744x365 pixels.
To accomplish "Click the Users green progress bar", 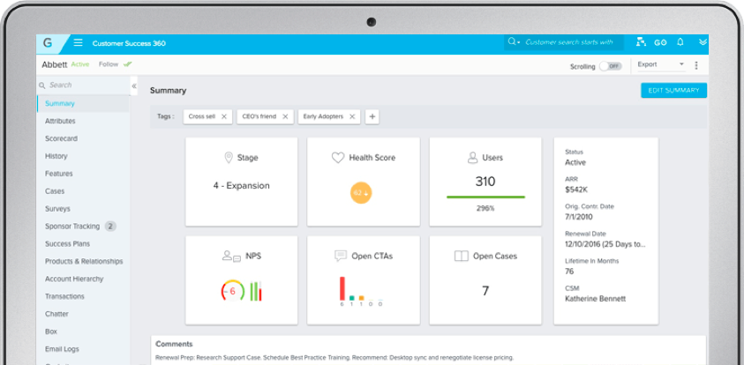I will click(x=485, y=197).
